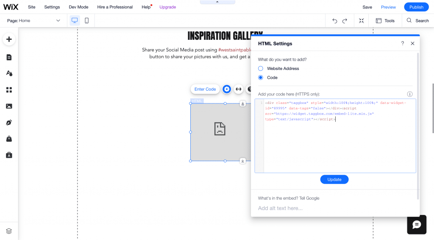This screenshot has width=434, height=240.
Task: Open the Add Apps grid icon
Action: click(x=9, y=90)
